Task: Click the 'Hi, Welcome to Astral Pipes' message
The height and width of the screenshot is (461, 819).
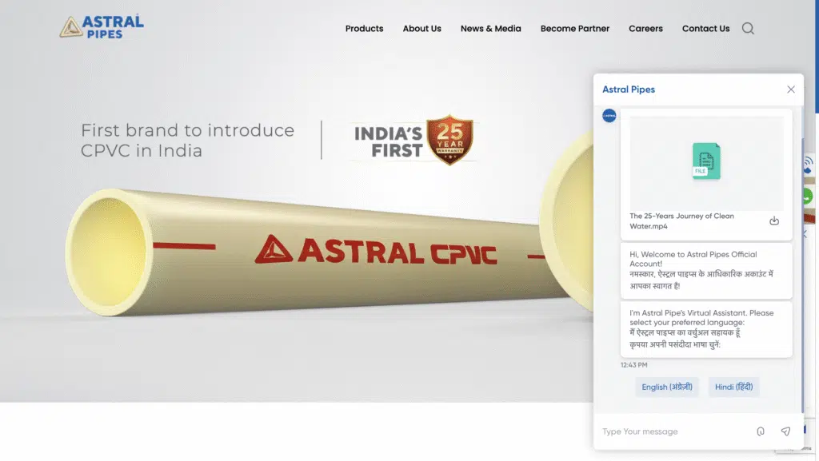Action: click(706, 271)
